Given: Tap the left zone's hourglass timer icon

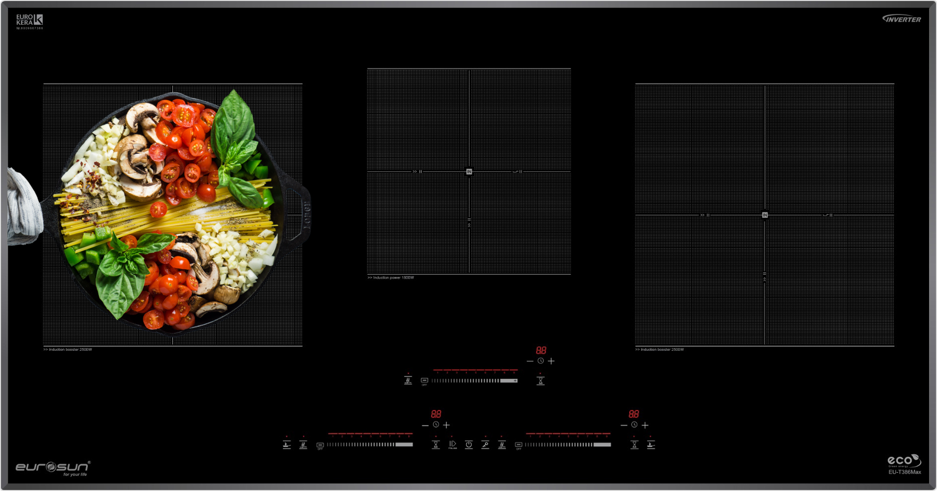Looking at the screenshot, I should (x=435, y=445).
